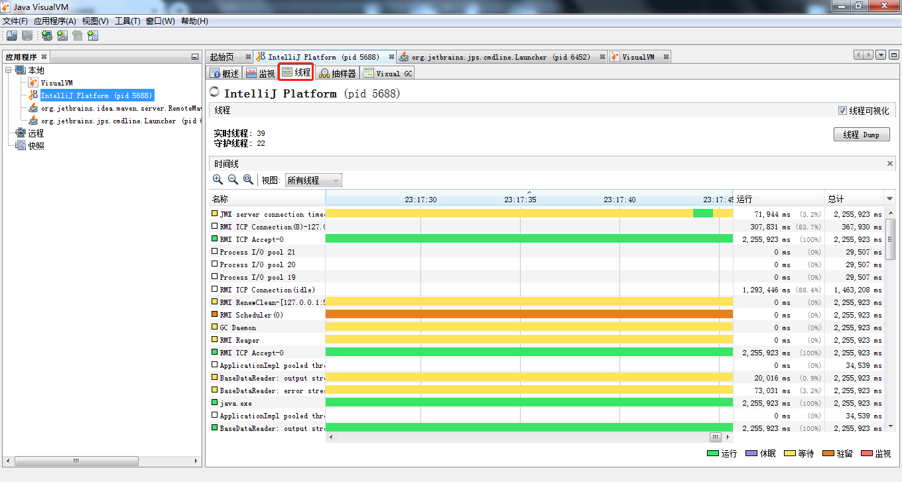
Task: Select the BaseDataReader: error stream thread row
Action: [547, 391]
